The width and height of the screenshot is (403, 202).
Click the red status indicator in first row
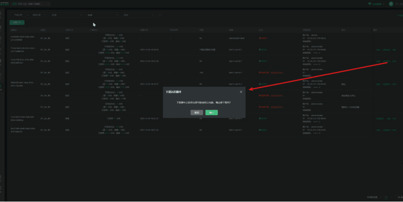click(263, 38)
